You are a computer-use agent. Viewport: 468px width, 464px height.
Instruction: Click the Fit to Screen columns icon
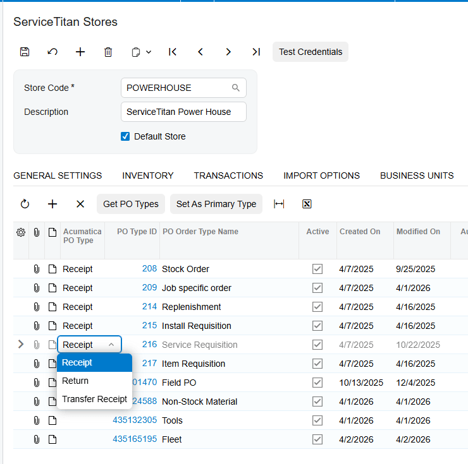click(279, 204)
